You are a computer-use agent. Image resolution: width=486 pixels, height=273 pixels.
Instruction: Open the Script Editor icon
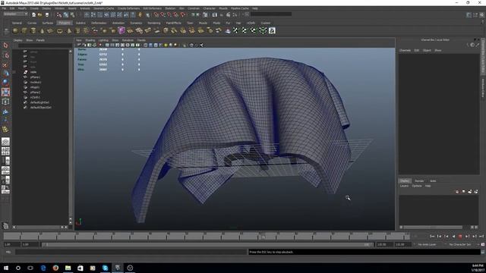click(483, 252)
